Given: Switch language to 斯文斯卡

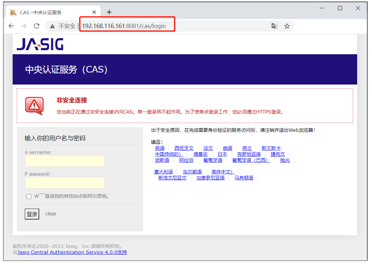Looking at the screenshot, I should (x=271, y=148).
